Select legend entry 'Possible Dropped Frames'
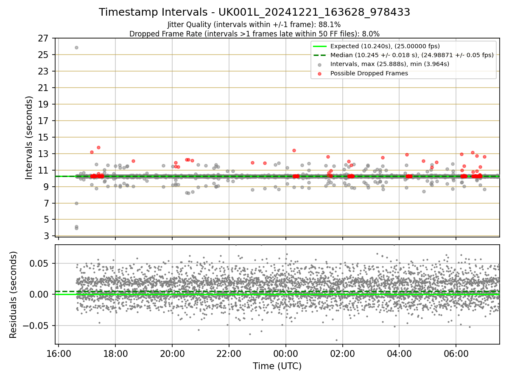The height and width of the screenshot is (381, 509). click(369, 73)
